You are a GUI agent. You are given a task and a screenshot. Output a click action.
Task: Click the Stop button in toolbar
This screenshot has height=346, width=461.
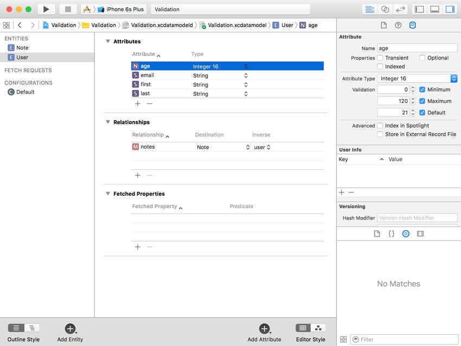pyautogui.click(x=68, y=9)
